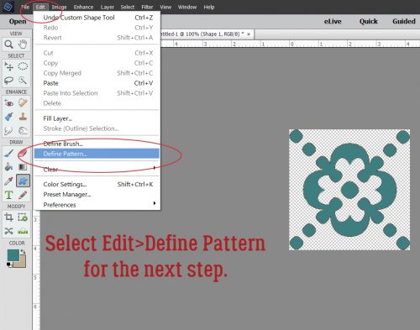Select the Lasso tool
Viewport: 420px width, 330px height.
point(8,81)
